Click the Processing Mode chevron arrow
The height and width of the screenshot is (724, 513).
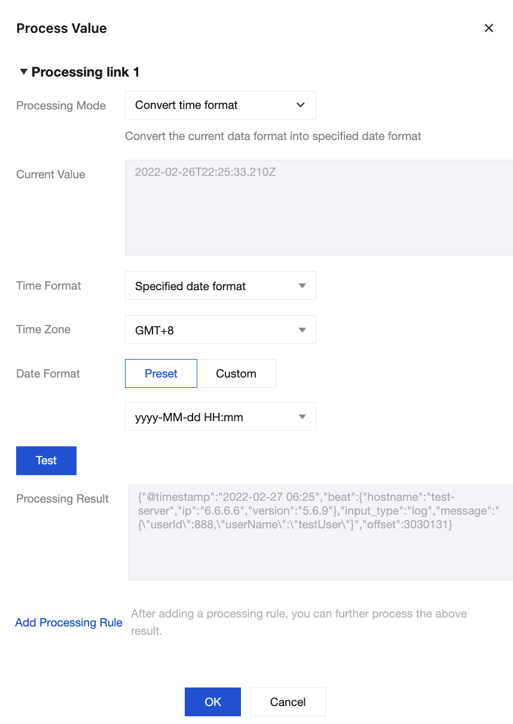tap(300, 105)
